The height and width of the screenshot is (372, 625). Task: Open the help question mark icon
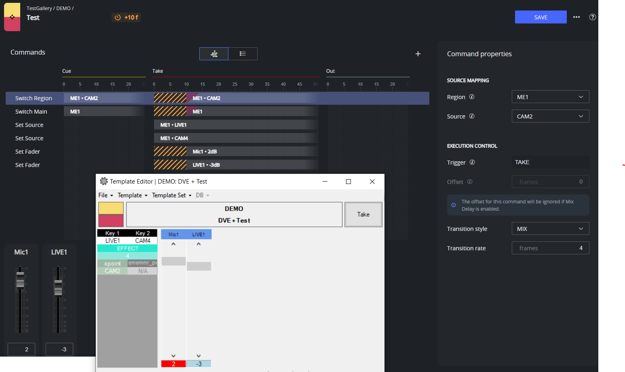pyautogui.click(x=593, y=17)
